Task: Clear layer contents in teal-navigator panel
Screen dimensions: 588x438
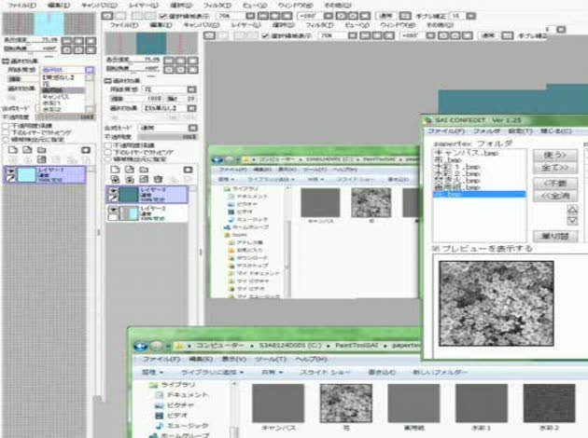Action: point(144,179)
